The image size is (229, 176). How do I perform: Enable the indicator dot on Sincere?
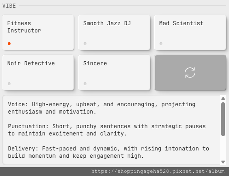click(x=85, y=84)
